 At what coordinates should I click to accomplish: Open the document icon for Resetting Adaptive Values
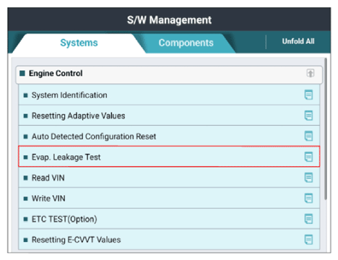(x=308, y=116)
